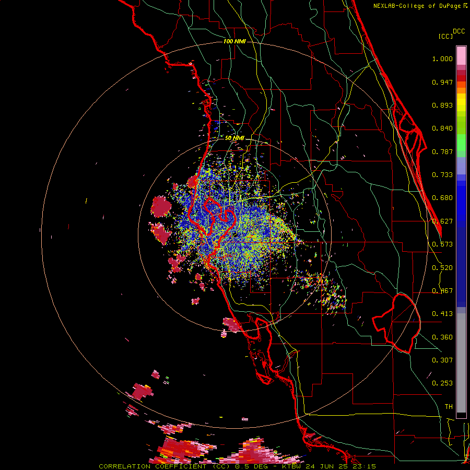Image resolution: width=470 pixels, height=470 pixels.
Task: Click the 0.787 scale value
Action: coord(442,151)
